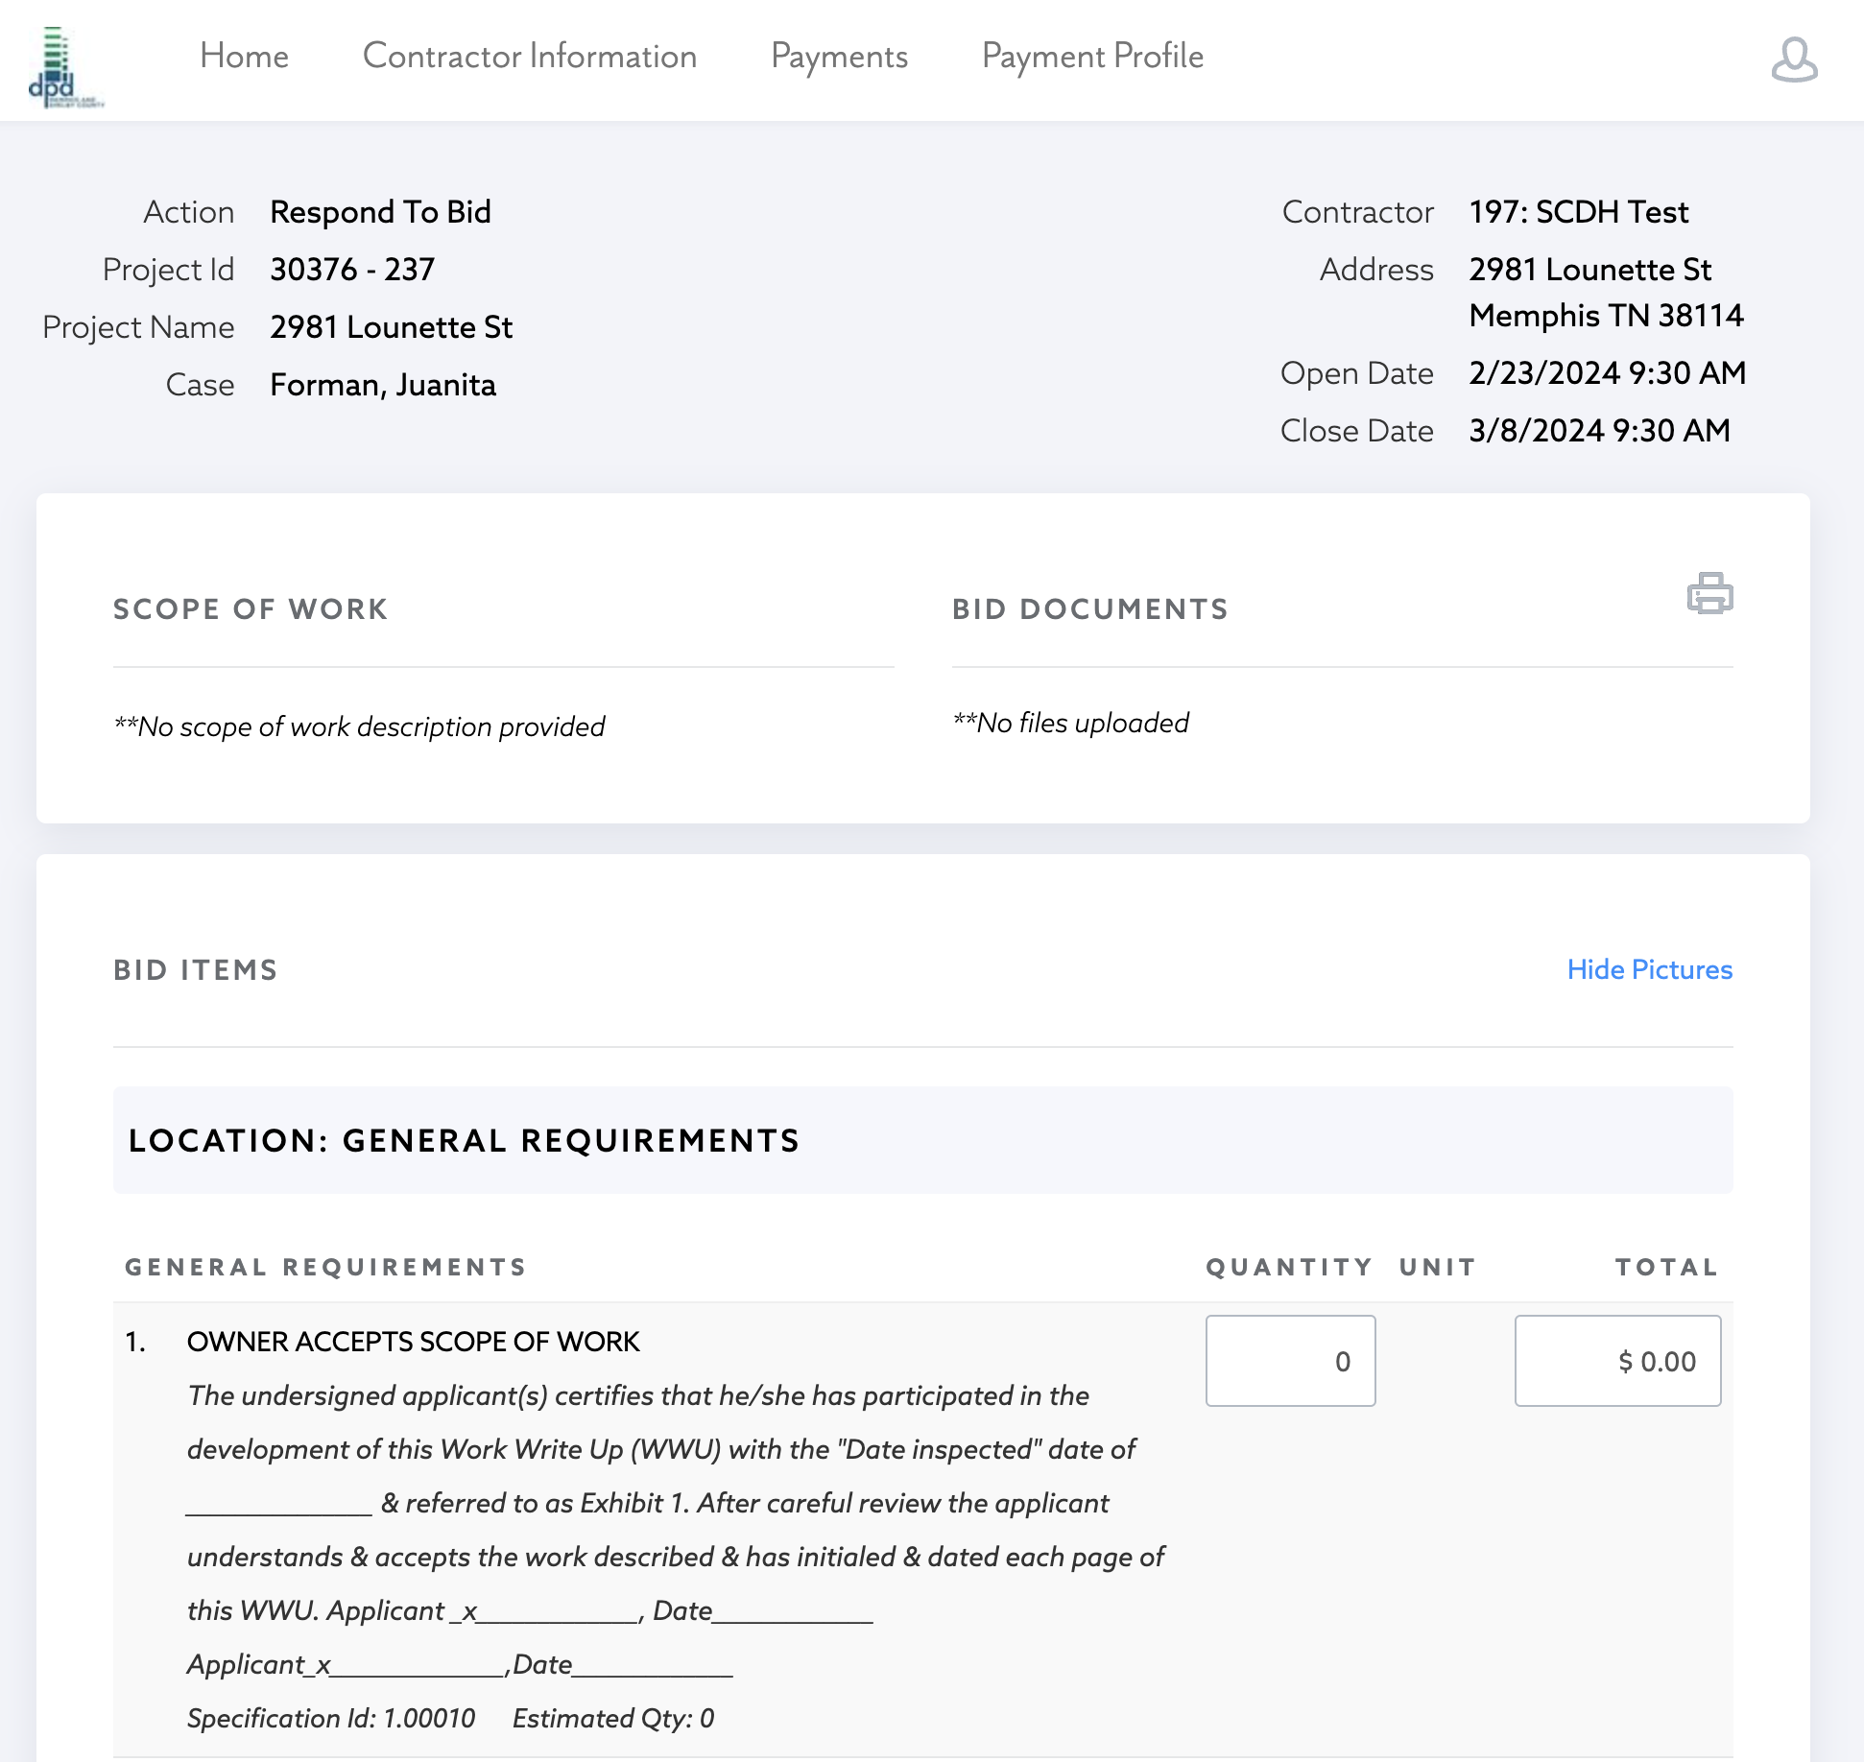Screen dimensions: 1864x1762
Task: Open the user profile icon
Action: pos(1793,60)
